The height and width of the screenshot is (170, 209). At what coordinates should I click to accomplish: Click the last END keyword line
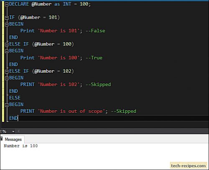(x=13, y=118)
